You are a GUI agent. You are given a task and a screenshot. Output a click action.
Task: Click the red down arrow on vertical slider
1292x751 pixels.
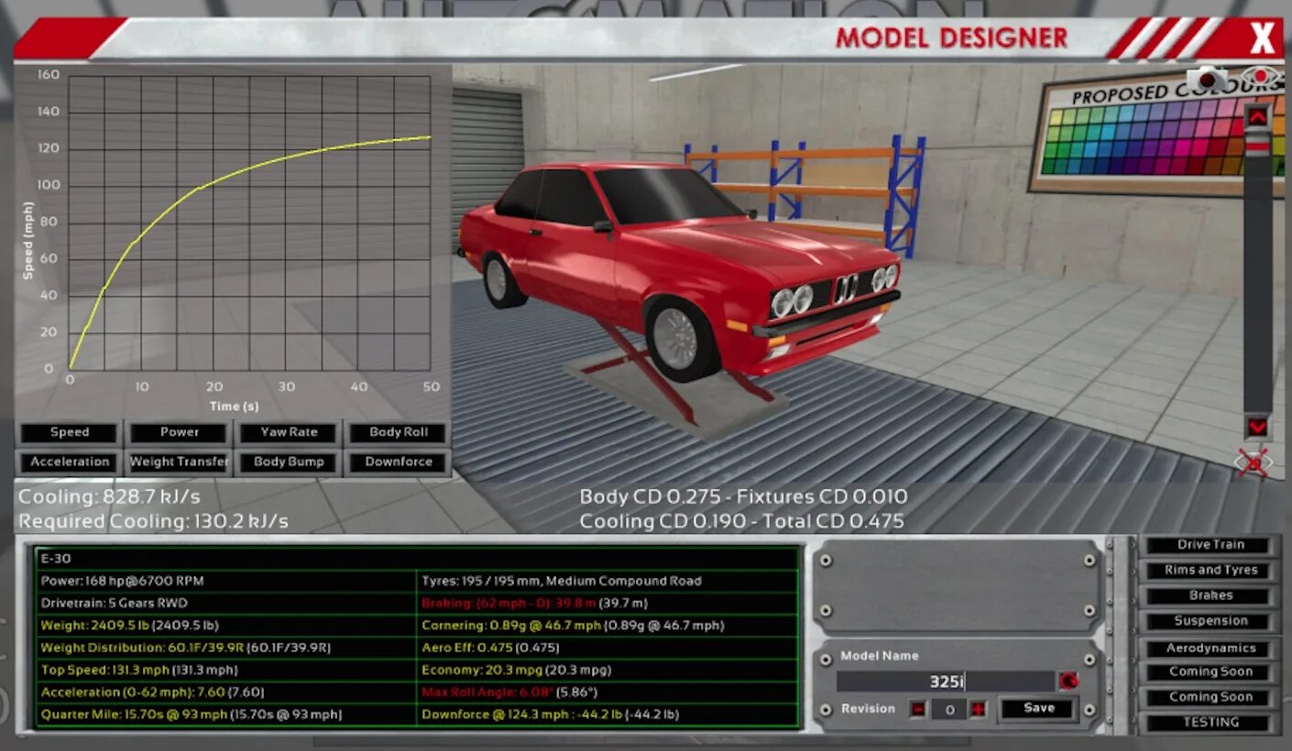pos(1257,427)
